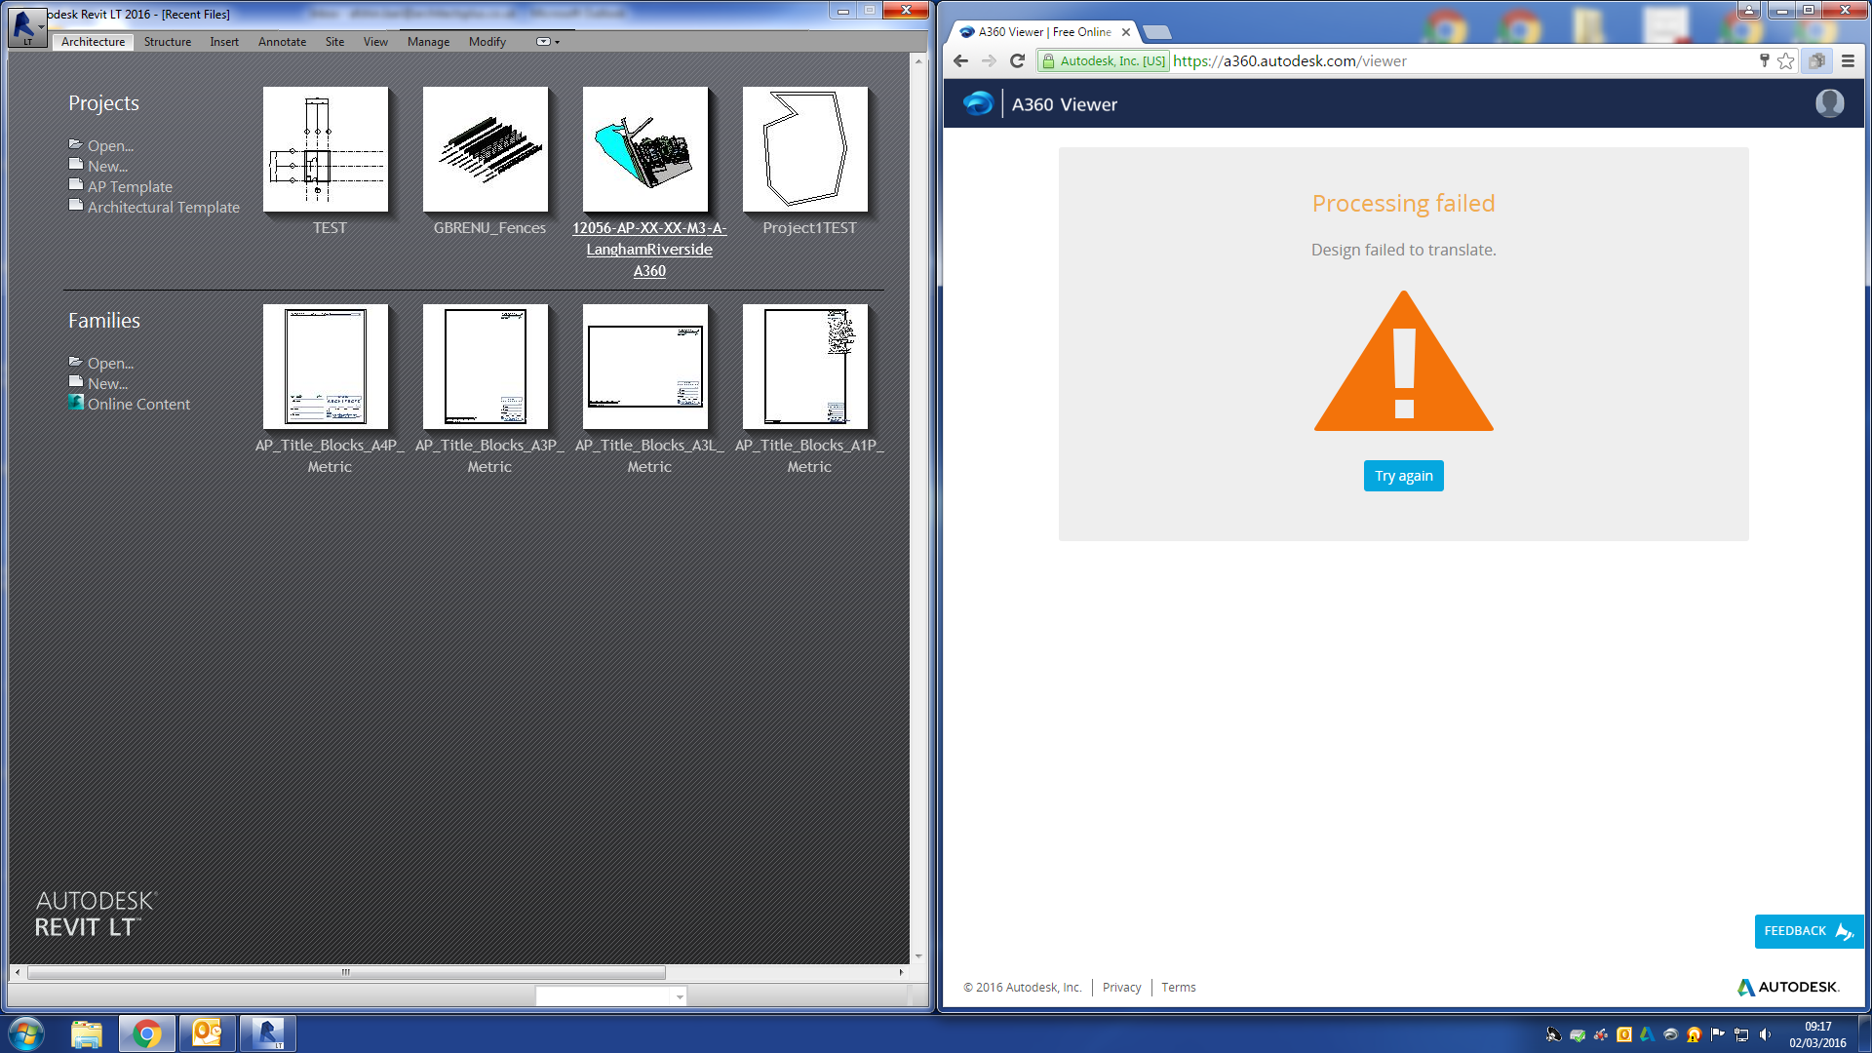Screen dimensions: 1872x1053
Task: Open the dropdown at bottom of Revit window
Action: click(x=680, y=996)
